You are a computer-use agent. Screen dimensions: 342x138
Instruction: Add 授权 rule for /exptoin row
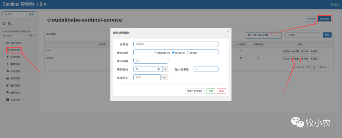[x=314, y=59]
